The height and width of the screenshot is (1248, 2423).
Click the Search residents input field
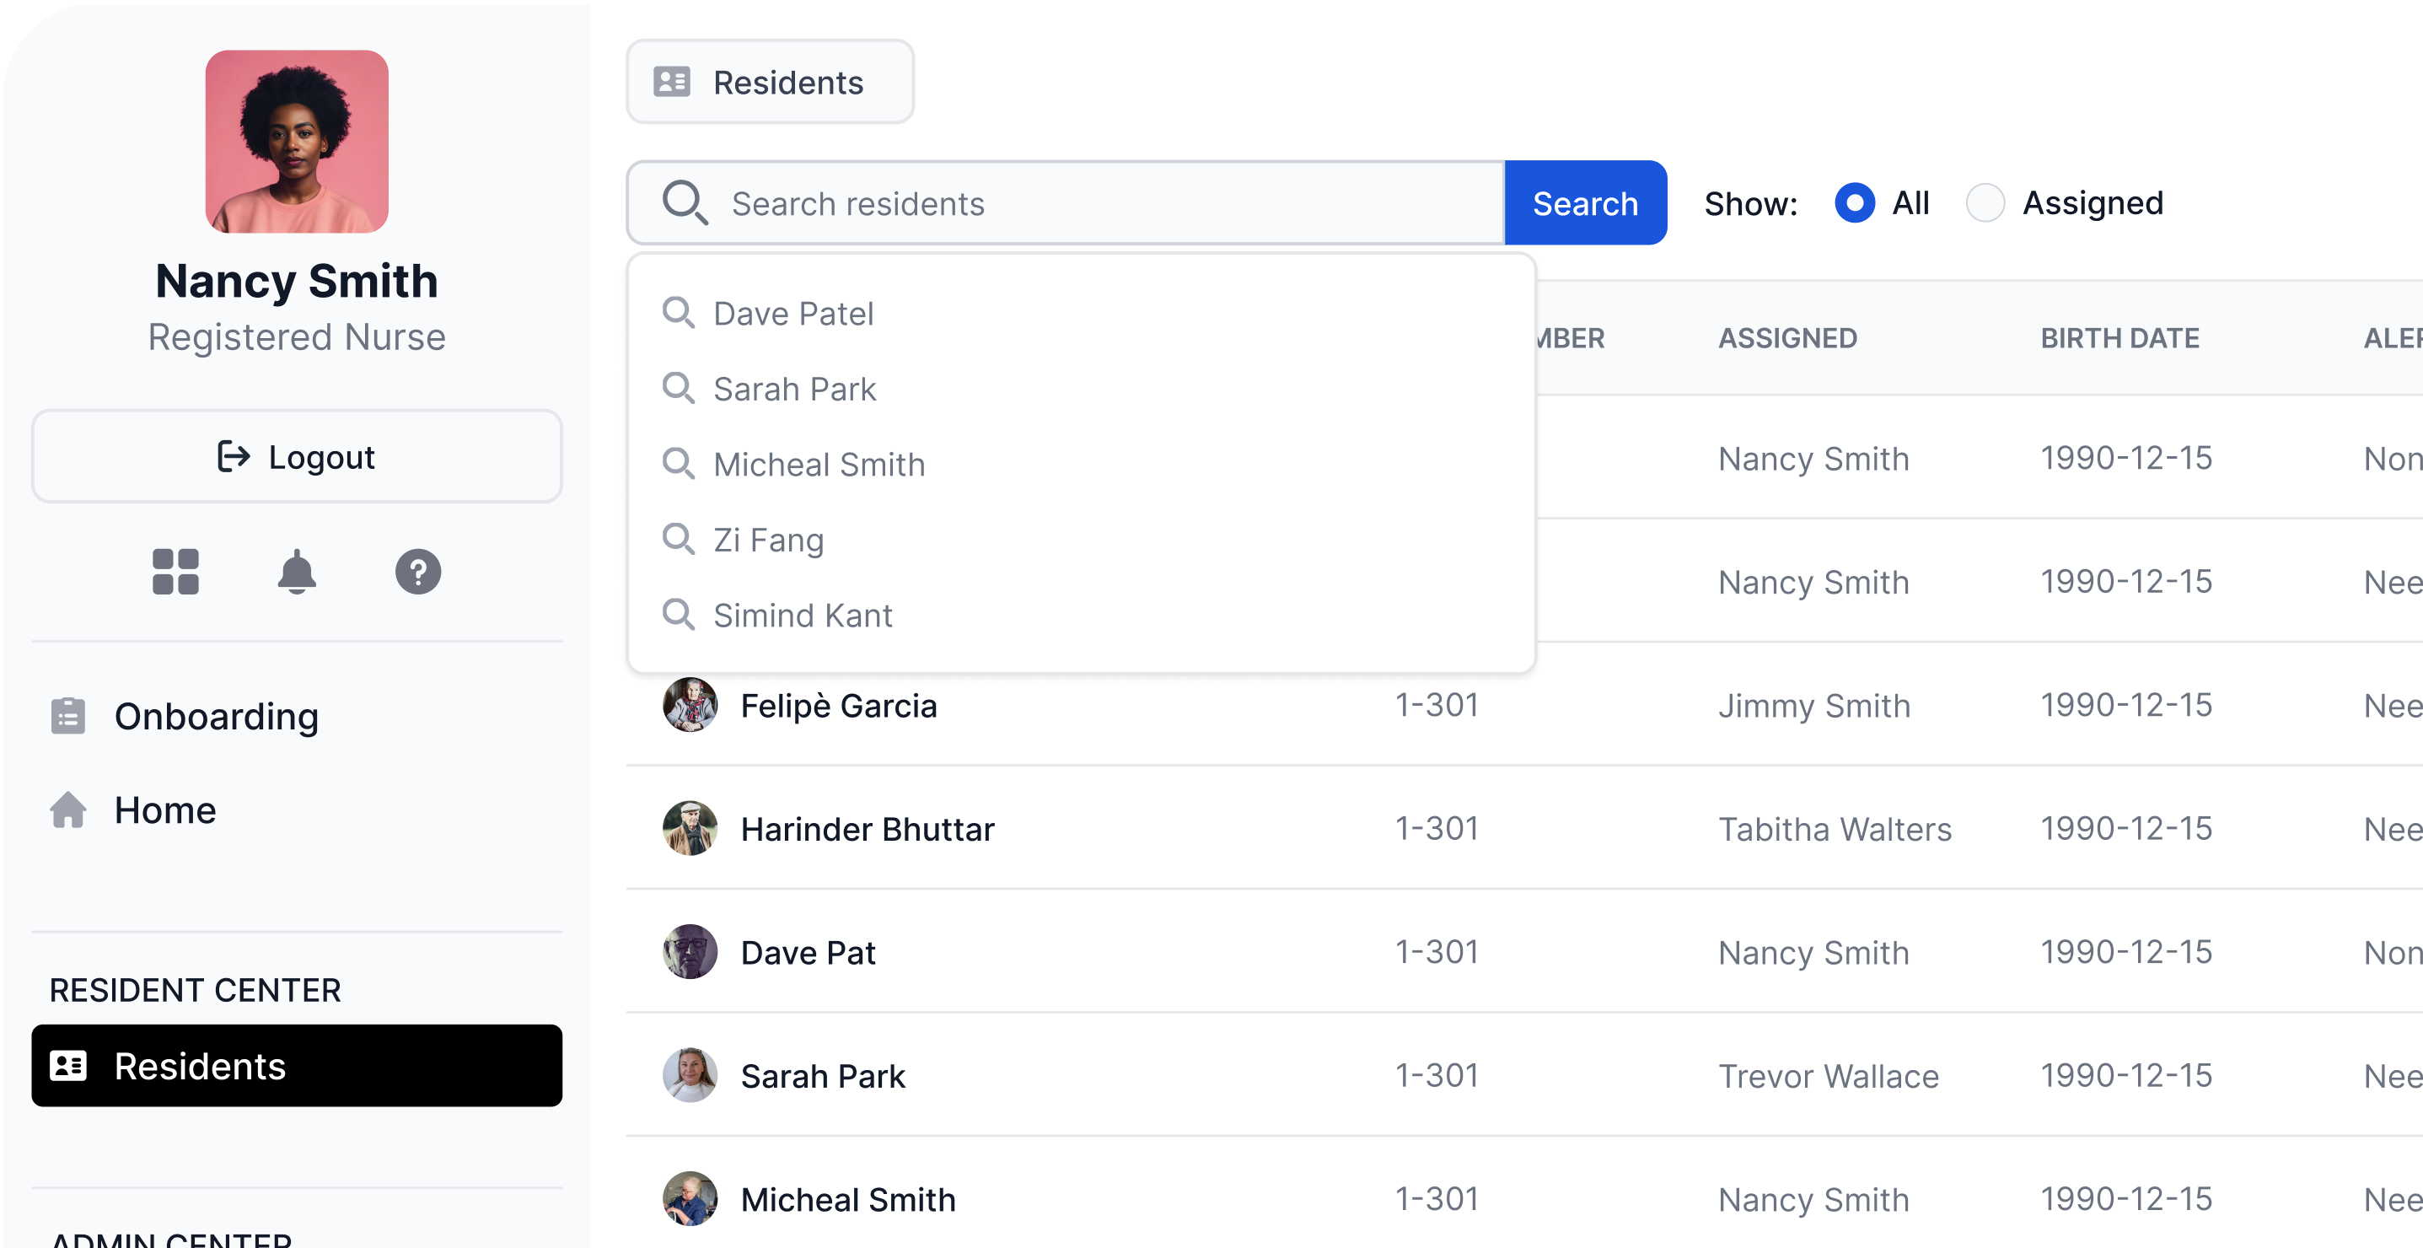point(1065,203)
